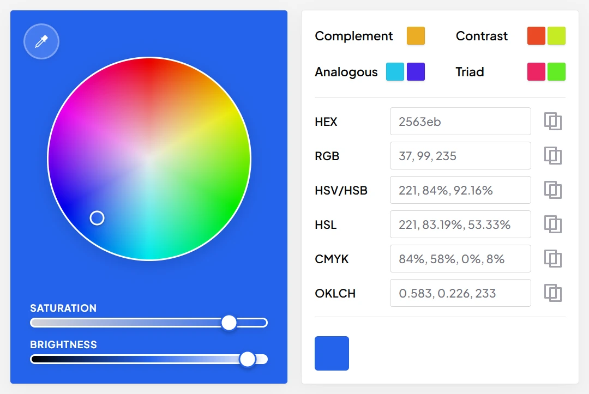This screenshot has height=394, width=589.
Task: Choose the violet Analogous swatch
Action: (x=416, y=72)
